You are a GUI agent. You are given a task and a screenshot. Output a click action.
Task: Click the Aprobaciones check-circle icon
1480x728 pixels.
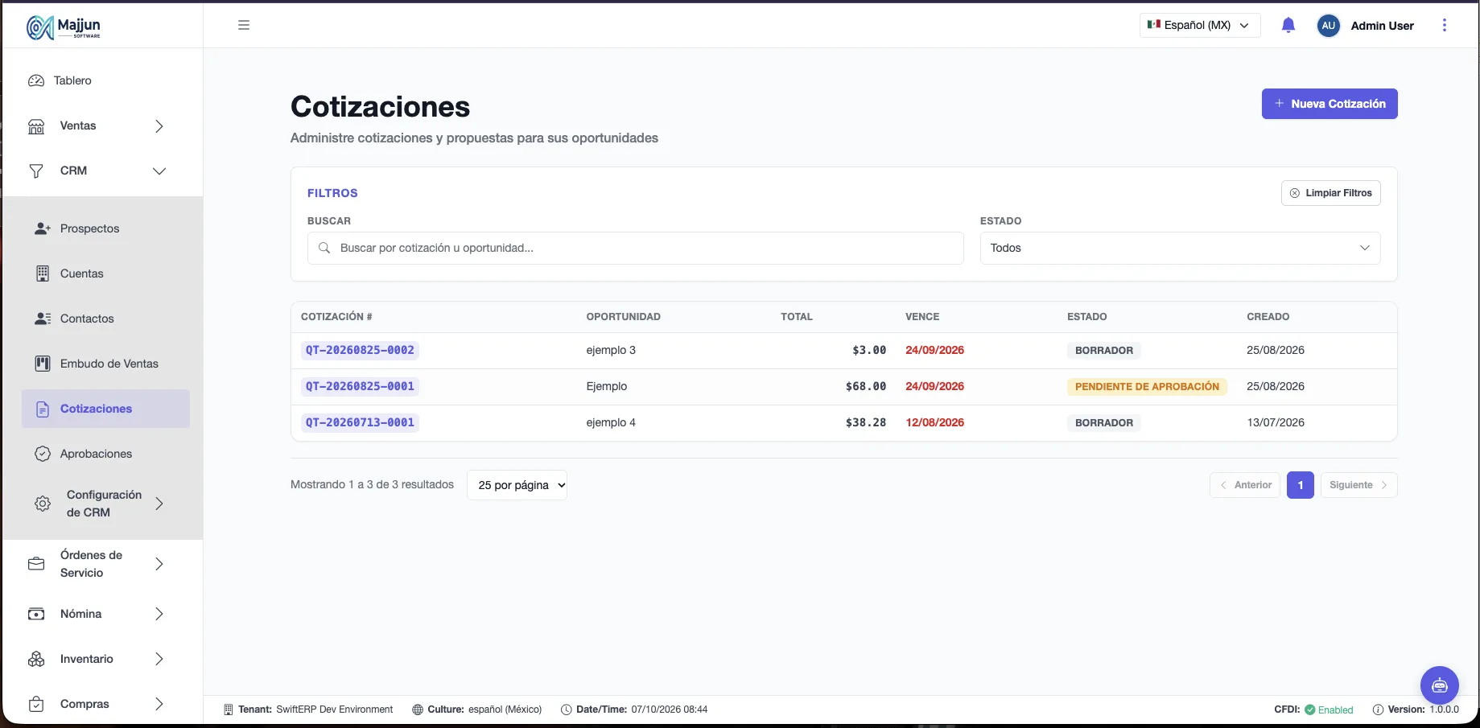[x=43, y=454]
